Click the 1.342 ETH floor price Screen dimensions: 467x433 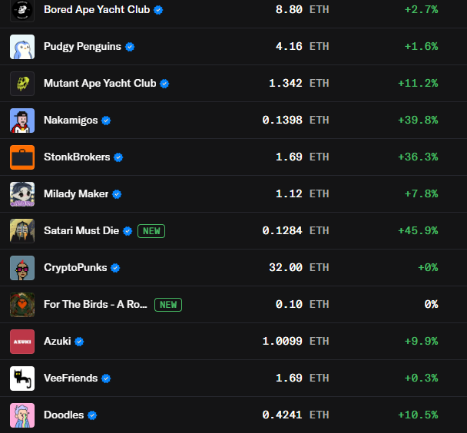coord(299,84)
